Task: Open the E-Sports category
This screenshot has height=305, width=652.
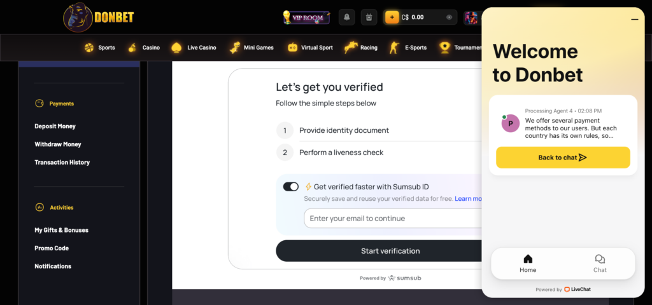Action: (407, 48)
